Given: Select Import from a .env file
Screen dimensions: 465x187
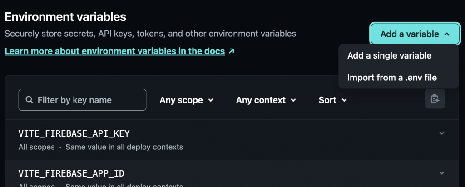Looking at the screenshot, I should pos(392,78).
